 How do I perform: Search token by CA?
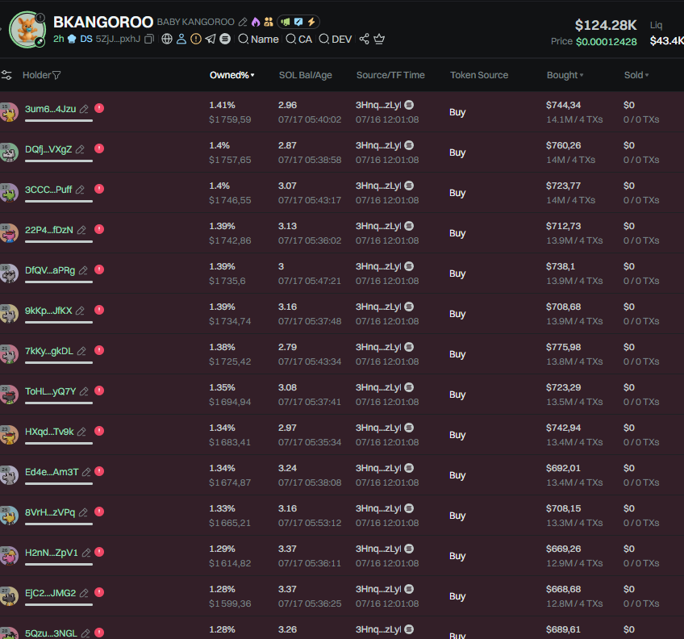(298, 40)
